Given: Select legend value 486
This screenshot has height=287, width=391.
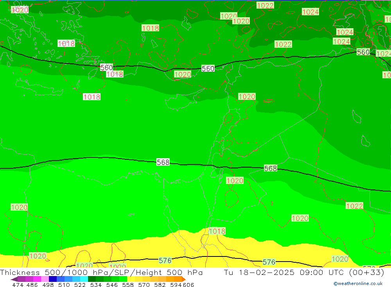Looking at the screenshot, I should (x=32, y=285).
